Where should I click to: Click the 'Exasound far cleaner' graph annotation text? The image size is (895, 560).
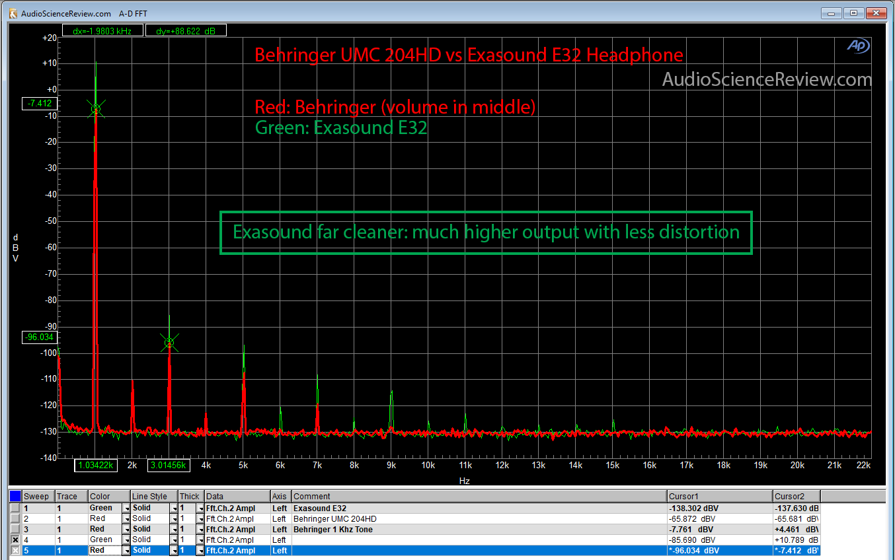point(486,232)
